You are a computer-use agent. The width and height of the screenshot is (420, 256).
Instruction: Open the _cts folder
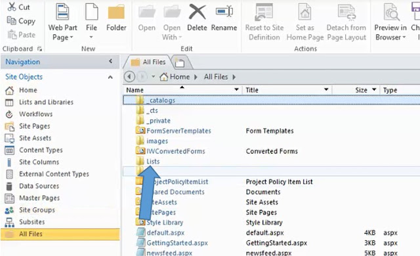point(152,110)
